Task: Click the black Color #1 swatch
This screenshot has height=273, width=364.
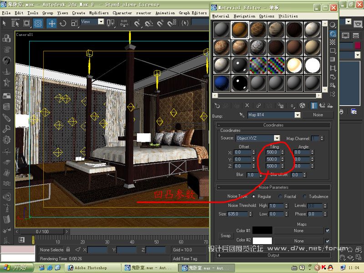Action: tap(262, 231)
